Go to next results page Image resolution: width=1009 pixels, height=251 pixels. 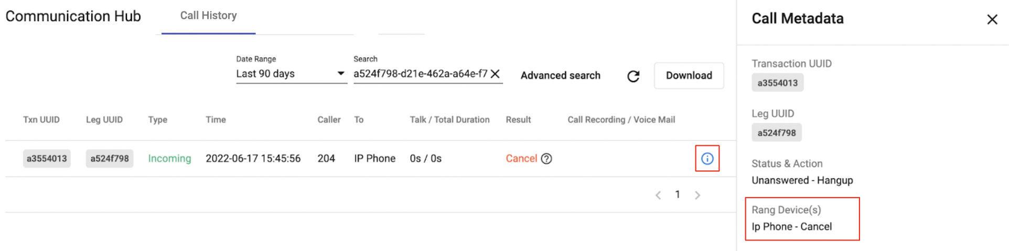[x=697, y=195]
